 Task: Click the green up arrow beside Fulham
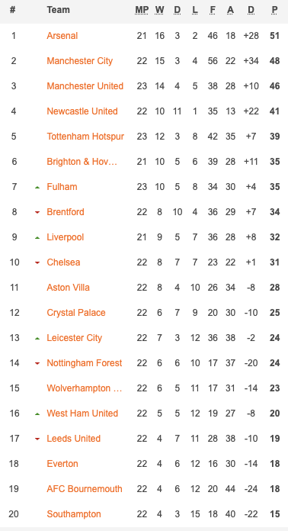point(37,187)
